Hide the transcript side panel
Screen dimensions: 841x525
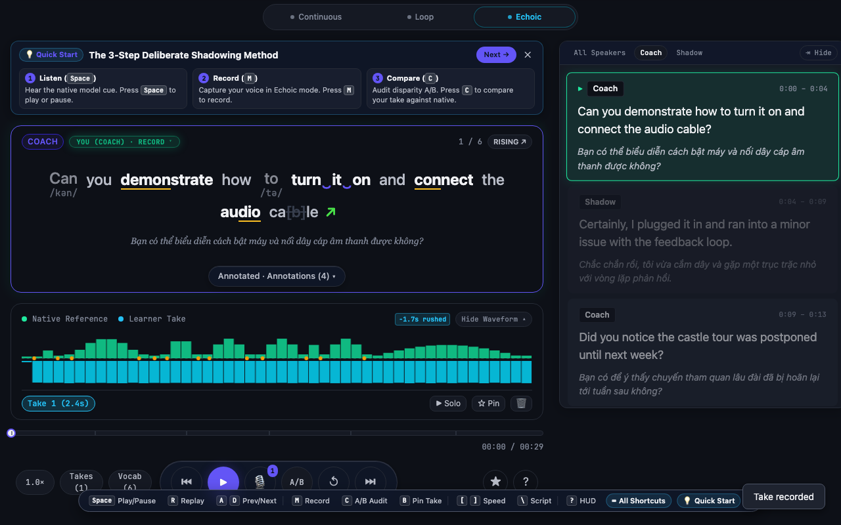[x=818, y=52]
